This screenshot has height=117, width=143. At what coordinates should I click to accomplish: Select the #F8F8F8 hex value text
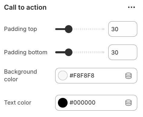pos(82,75)
